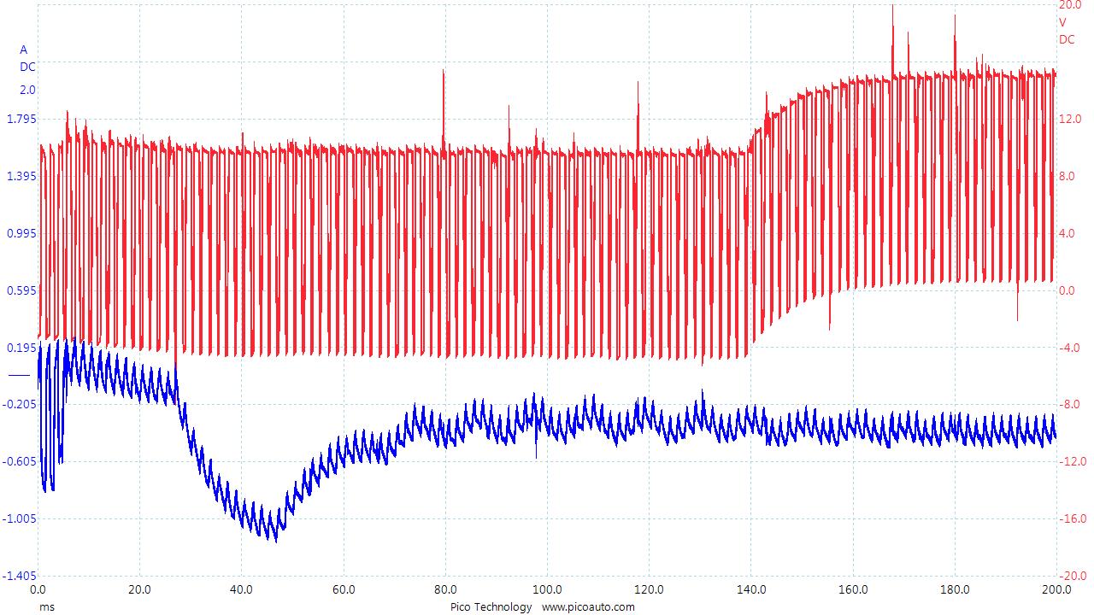Click the blue 2.0 amp axis value

tap(27, 90)
